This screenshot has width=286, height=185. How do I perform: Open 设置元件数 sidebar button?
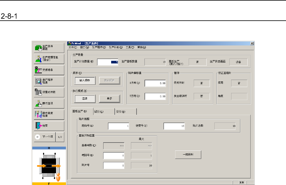49,92
